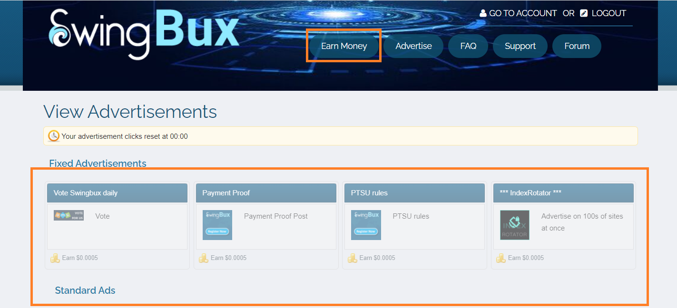Click the SwingBux logo

144,34
